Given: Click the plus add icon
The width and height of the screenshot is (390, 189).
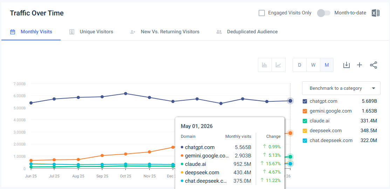Looking at the screenshot, I should coord(360,65).
